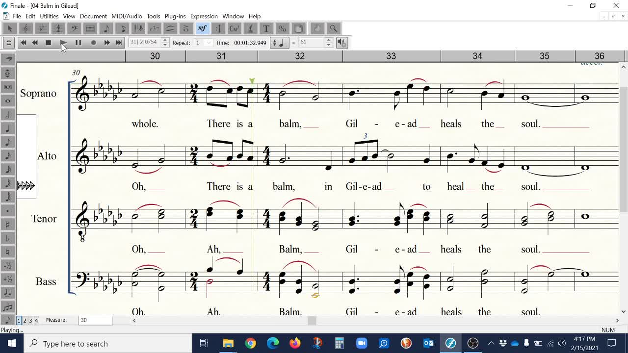The width and height of the screenshot is (628, 353).
Task: Select the Resize percent tool
Action: (282, 28)
